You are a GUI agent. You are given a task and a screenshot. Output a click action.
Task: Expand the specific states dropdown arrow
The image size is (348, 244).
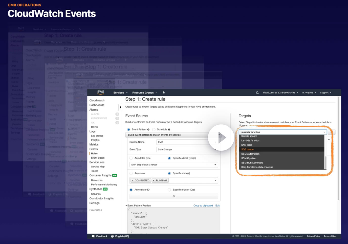(215, 180)
